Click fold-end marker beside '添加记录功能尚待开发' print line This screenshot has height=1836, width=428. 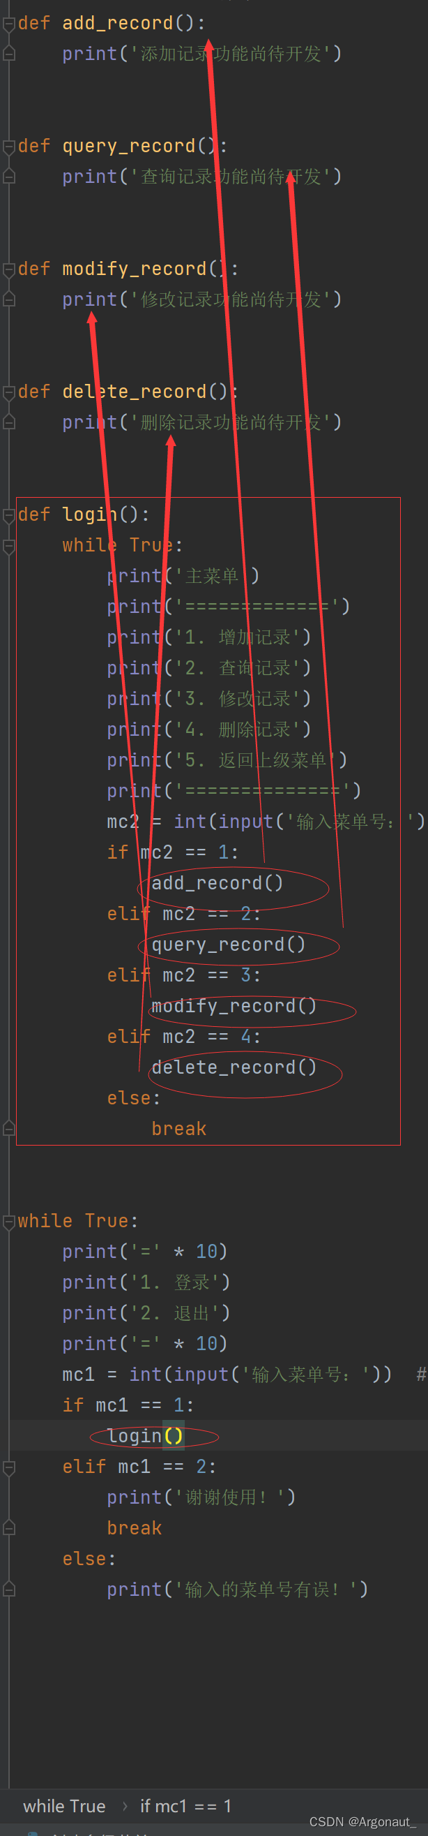point(9,54)
